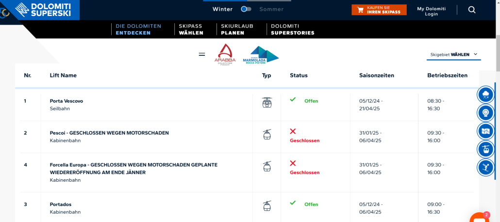Click the search magnifier icon
This screenshot has height=222, width=500.
[472, 10]
